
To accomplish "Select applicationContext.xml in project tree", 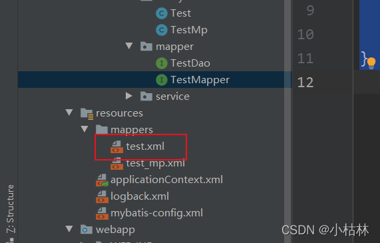I will [x=166, y=180].
